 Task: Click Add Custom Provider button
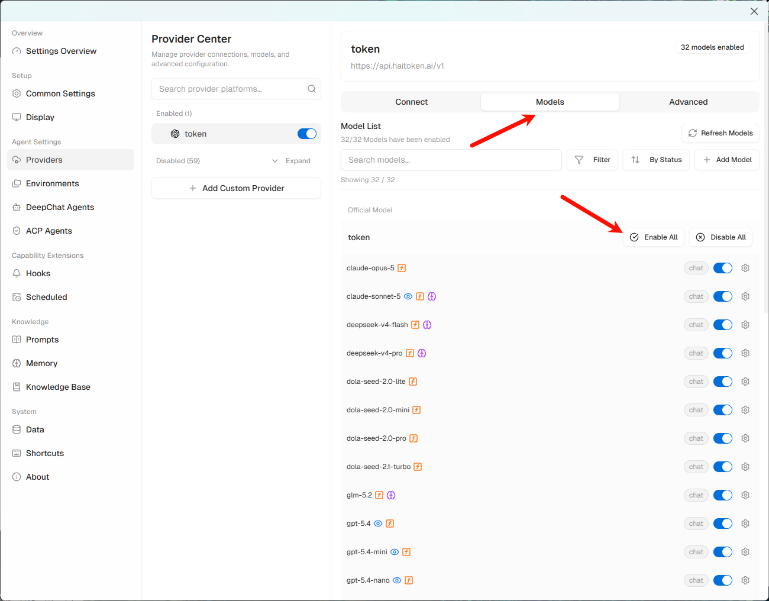(237, 188)
